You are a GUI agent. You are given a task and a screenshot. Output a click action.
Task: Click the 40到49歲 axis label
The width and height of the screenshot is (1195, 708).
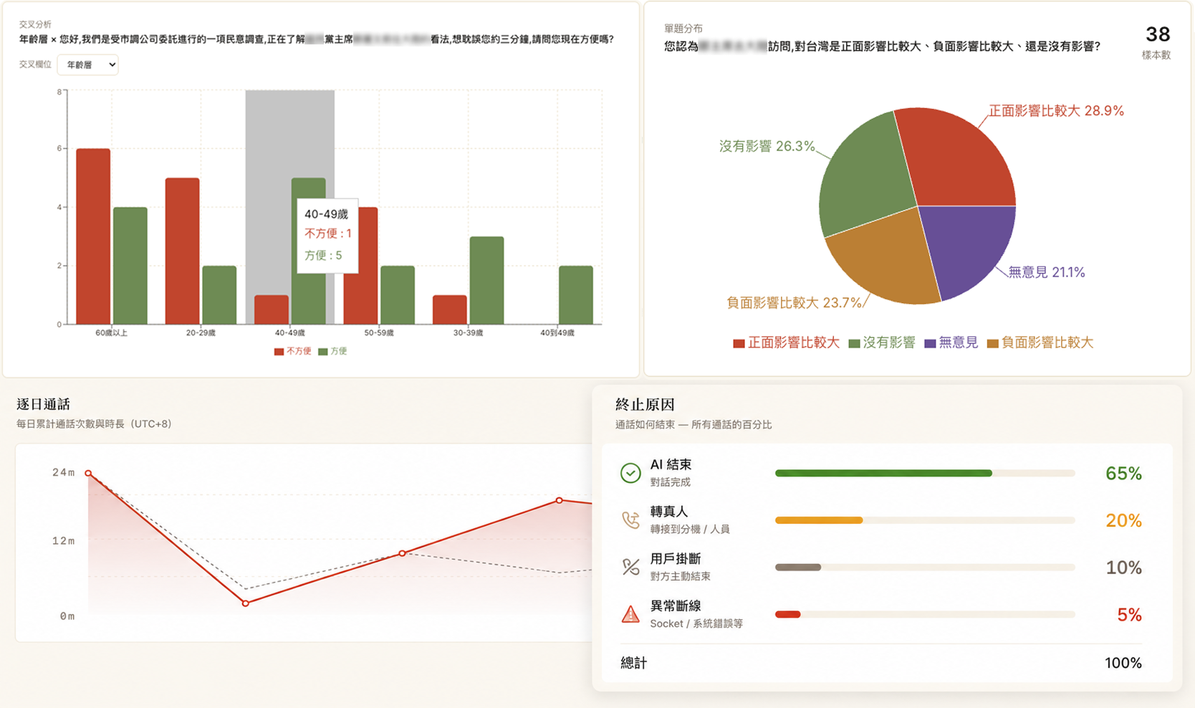[557, 333]
